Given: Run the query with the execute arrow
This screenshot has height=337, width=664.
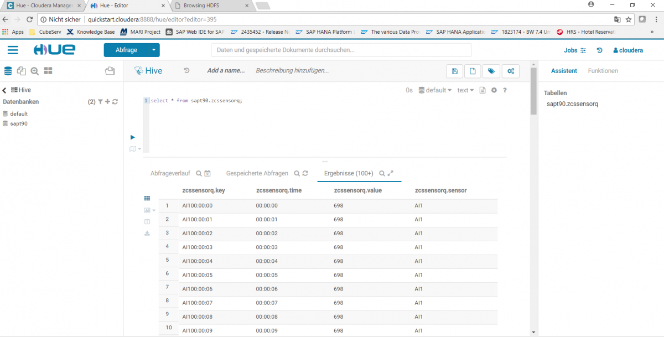Looking at the screenshot, I should click(x=132, y=137).
